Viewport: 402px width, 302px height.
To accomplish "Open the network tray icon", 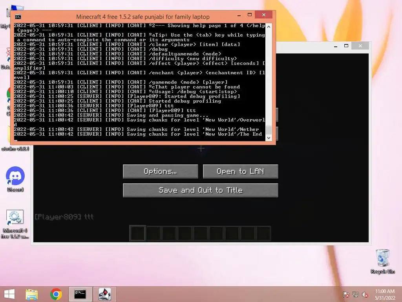I will [x=356, y=294].
